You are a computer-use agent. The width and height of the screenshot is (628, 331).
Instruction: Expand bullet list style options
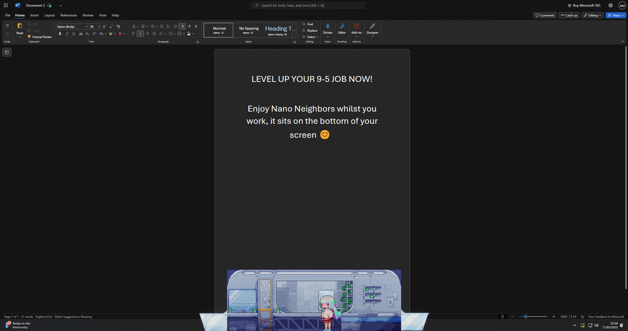tap(138, 26)
